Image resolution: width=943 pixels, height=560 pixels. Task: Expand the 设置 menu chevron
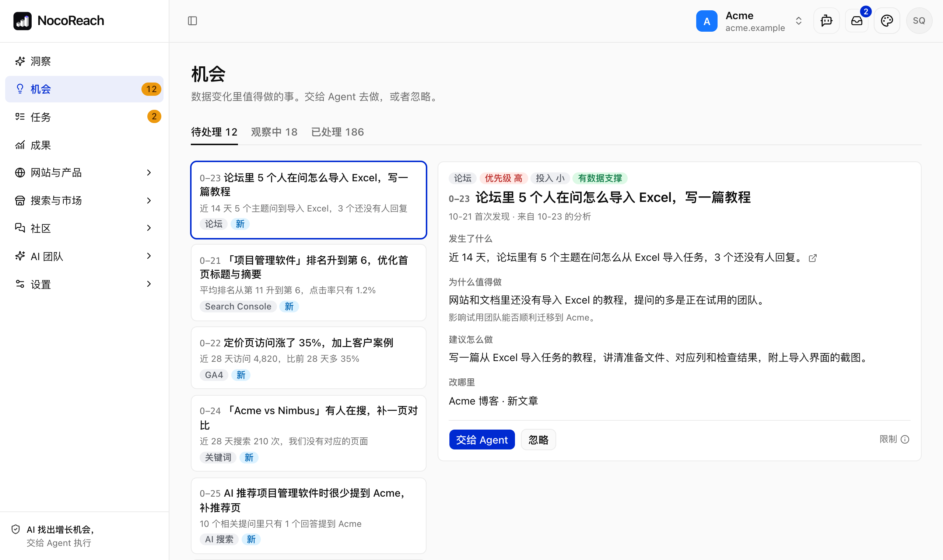(149, 284)
